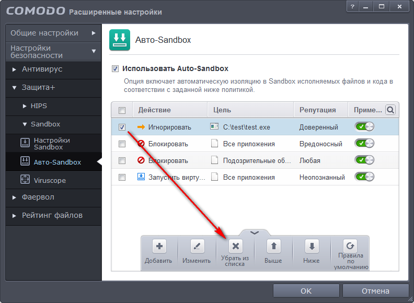Turn off the Неопознанный rule switch
The height and width of the screenshot is (303, 414).
364,177
